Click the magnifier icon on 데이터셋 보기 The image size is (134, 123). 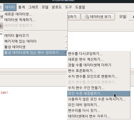(x=87, y=17)
